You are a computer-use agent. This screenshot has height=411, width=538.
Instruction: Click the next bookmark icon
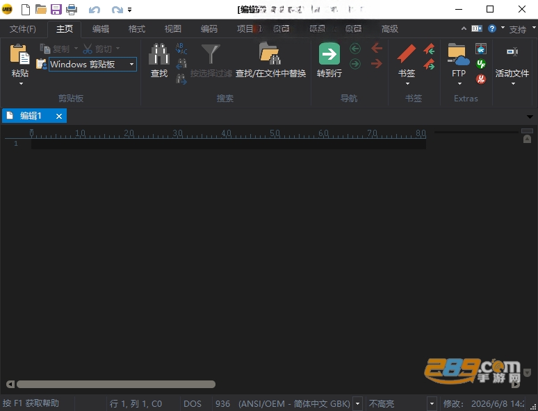coord(429,64)
